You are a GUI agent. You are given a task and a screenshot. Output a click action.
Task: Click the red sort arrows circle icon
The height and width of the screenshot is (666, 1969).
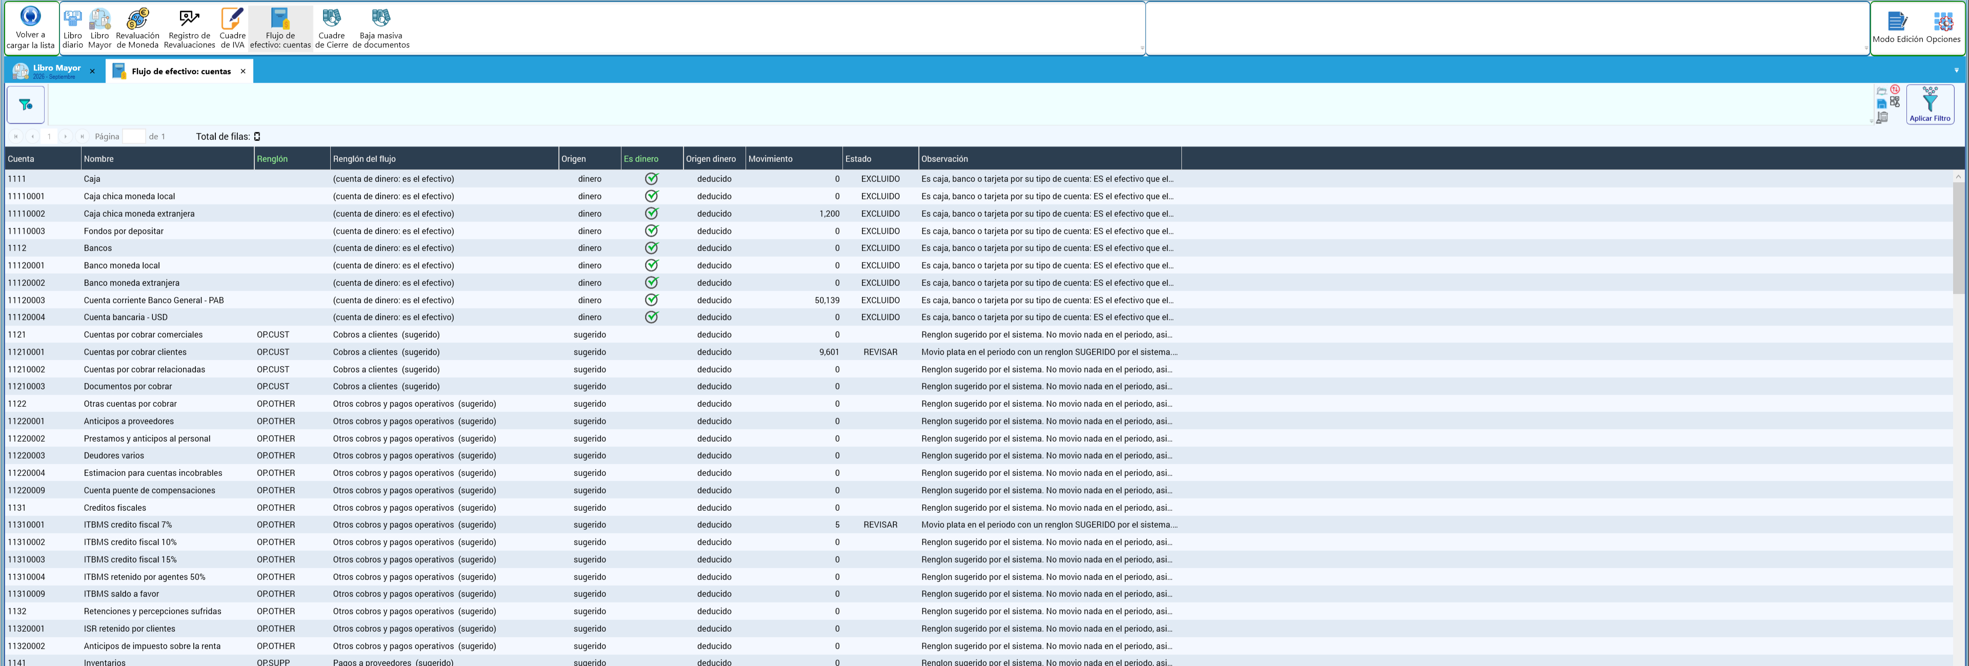click(x=1895, y=89)
